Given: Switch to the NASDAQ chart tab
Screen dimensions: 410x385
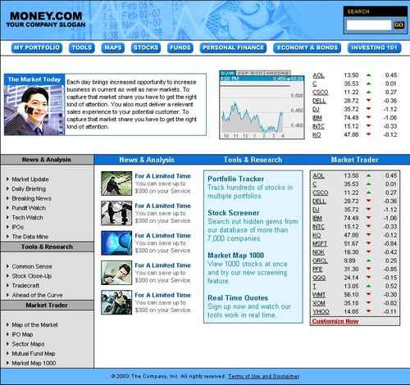Looking at the screenshot, I should coord(277,73).
